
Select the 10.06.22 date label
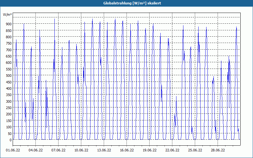point(81,150)
